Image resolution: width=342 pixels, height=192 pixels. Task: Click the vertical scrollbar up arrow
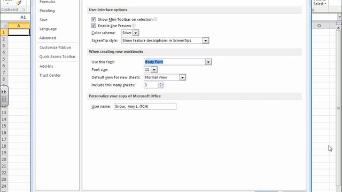(x=338, y=28)
